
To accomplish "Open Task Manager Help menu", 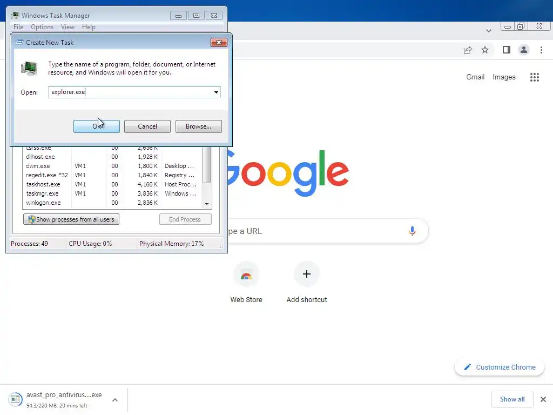I will [x=89, y=27].
